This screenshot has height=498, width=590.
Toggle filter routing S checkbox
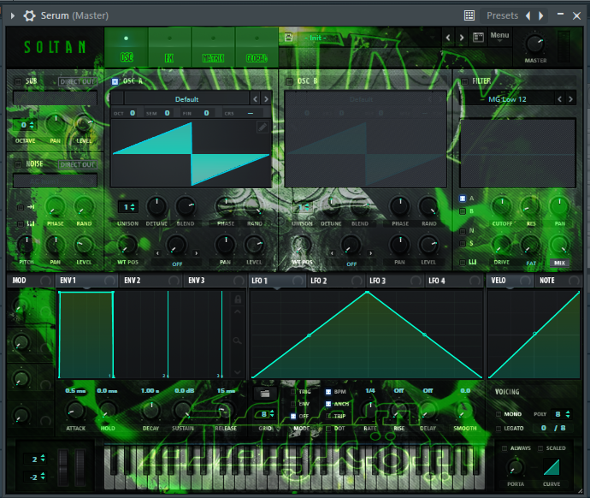[463, 244]
